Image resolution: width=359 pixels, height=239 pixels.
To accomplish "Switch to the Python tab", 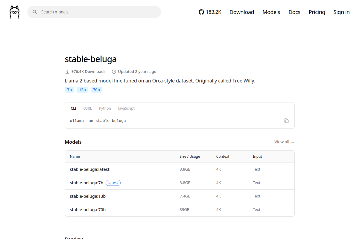I will pyautogui.click(x=105, y=108).
